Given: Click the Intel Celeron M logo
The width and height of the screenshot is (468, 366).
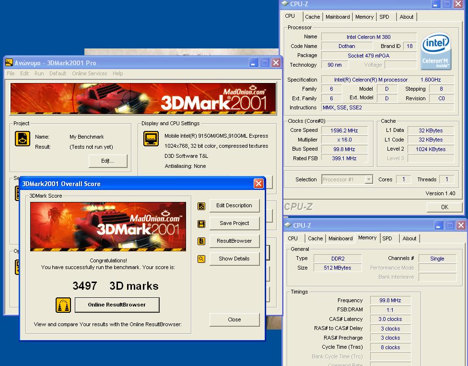Looking at the screenshot, I should (436, 51).
